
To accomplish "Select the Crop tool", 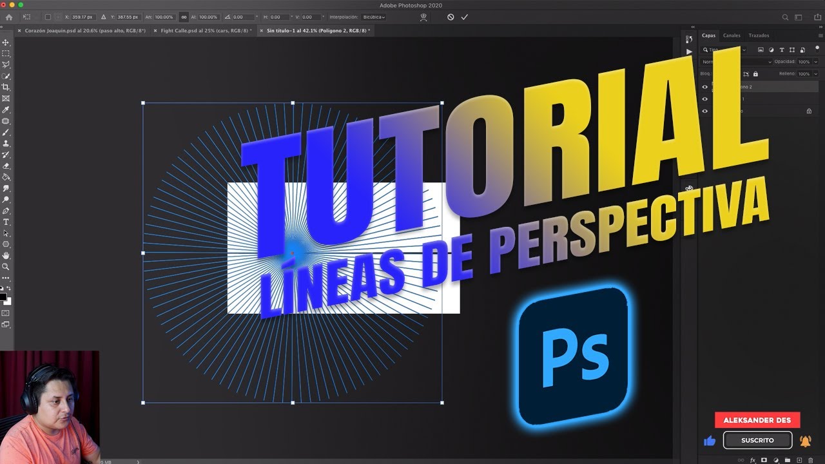I will pos(6,87).
